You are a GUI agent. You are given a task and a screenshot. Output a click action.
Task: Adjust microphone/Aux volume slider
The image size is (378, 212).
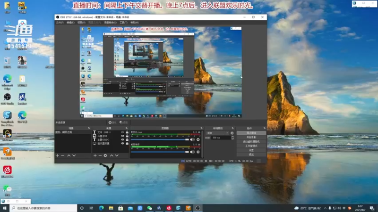point(160,139)
